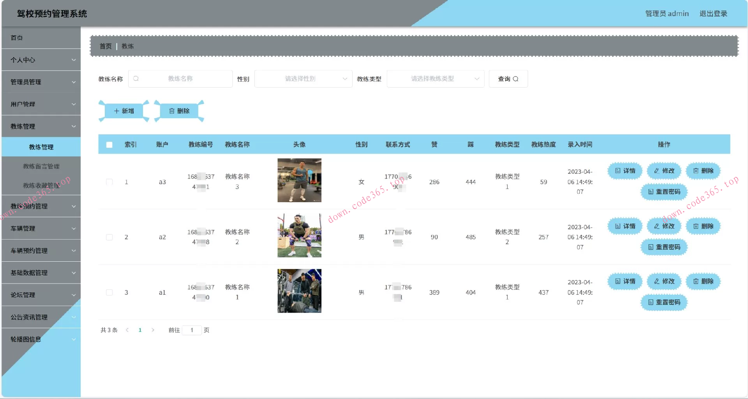Click the magnifier icon on the 查询 button
This screenshot has width=748, height=399.
click(x=515, y=79)
